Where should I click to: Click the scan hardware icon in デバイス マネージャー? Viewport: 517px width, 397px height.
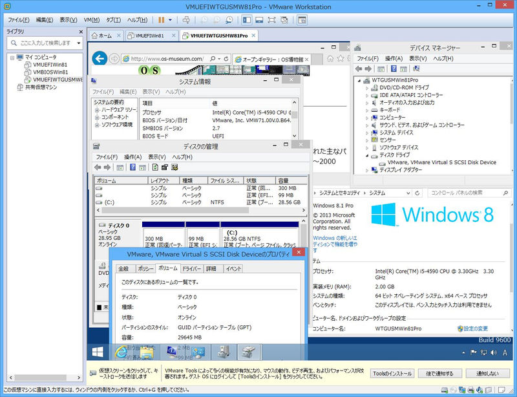tap(416, 69)
